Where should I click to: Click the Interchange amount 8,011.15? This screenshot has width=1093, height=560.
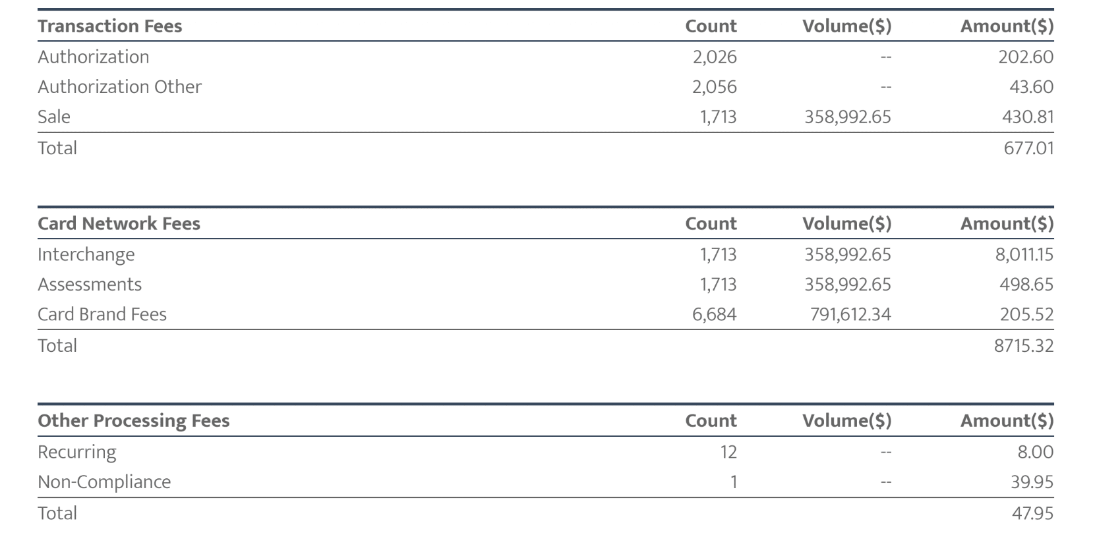(1024, 254)
